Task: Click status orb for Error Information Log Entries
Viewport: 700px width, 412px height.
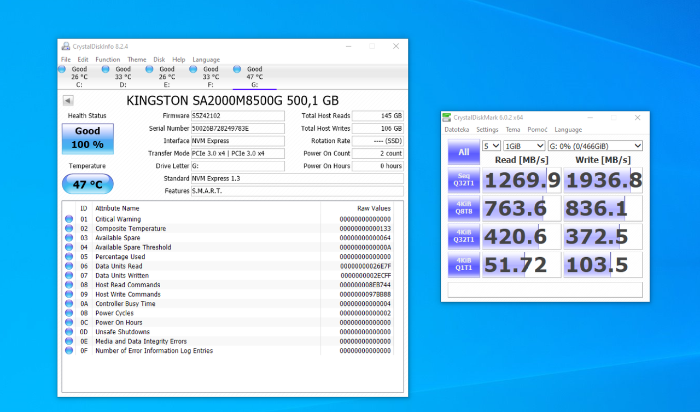Action: click(x=69, y=351)
